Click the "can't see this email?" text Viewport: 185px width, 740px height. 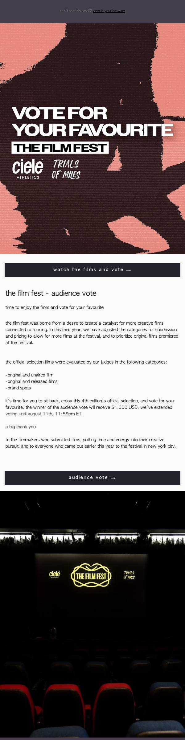click(76, 11)
